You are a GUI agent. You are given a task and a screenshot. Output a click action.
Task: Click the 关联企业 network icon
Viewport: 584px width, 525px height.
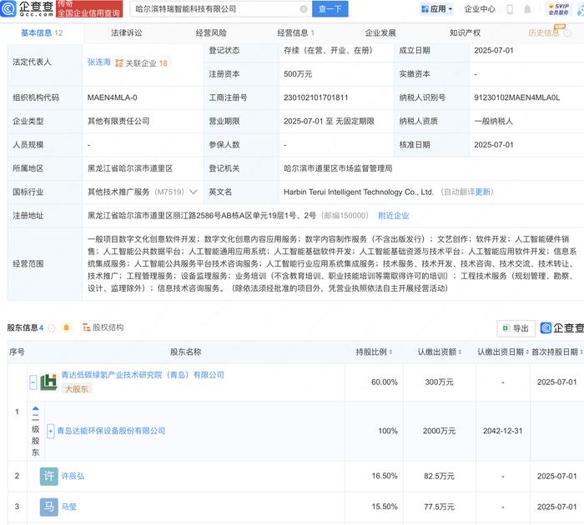(118, 62)
